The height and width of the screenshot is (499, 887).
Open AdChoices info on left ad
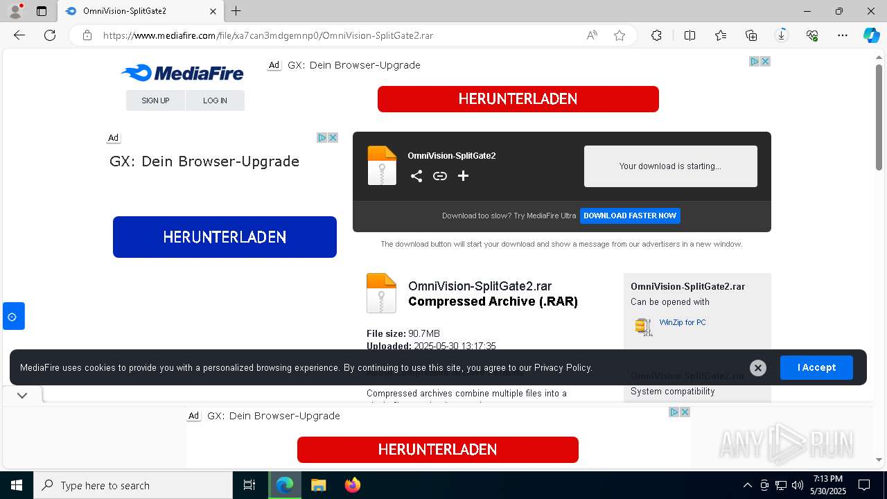click(322, 137)
